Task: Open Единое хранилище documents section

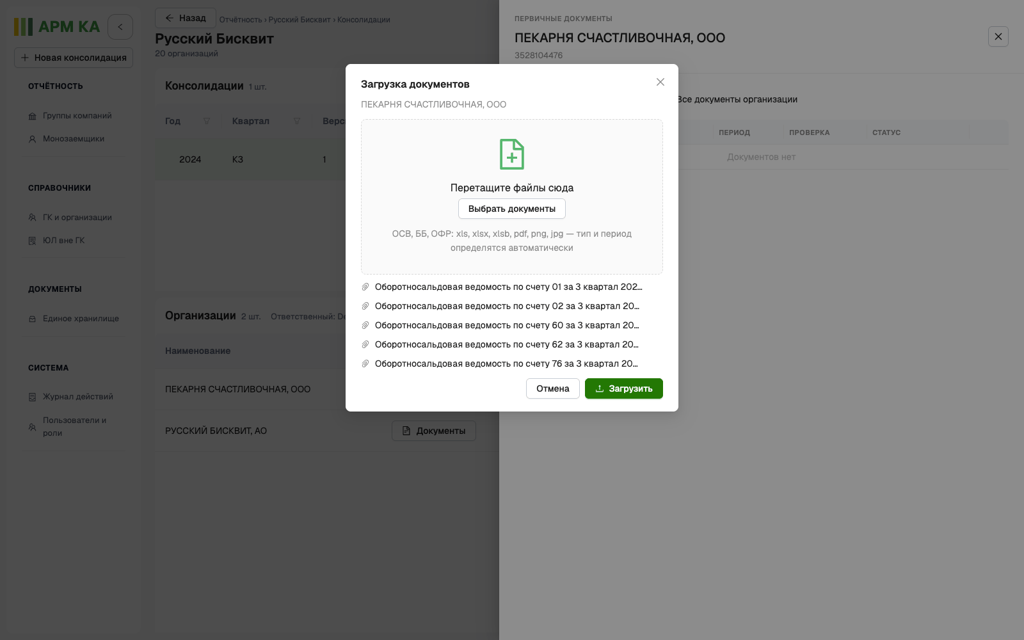Action: [81, 319]
